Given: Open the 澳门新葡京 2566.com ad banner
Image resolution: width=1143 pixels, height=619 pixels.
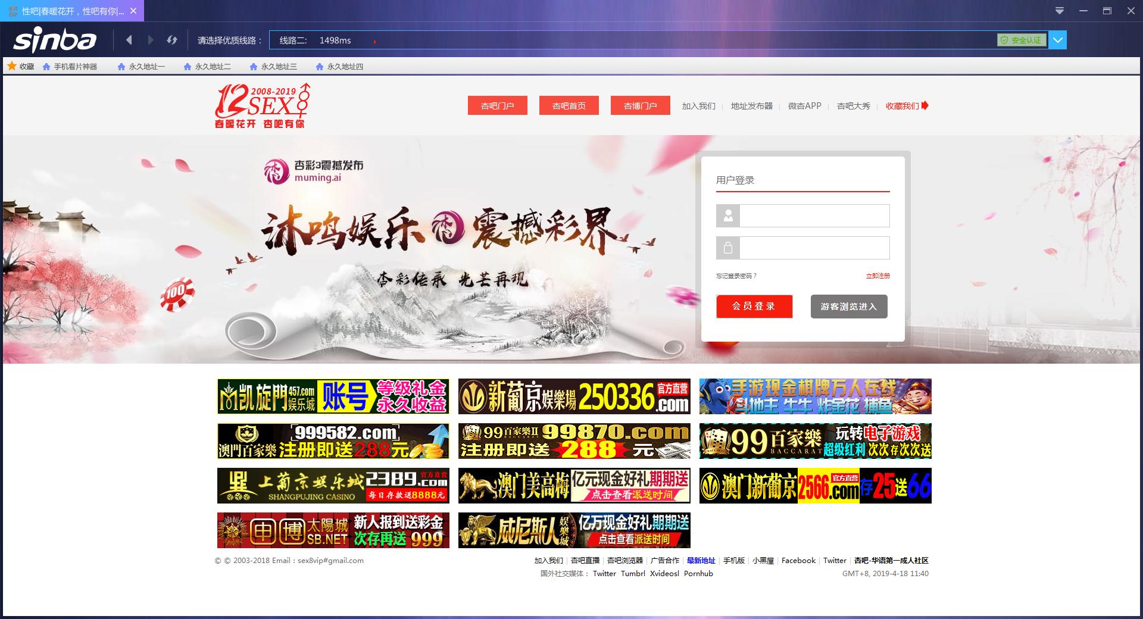Looking at the screenshot, I should pos(816,486).
